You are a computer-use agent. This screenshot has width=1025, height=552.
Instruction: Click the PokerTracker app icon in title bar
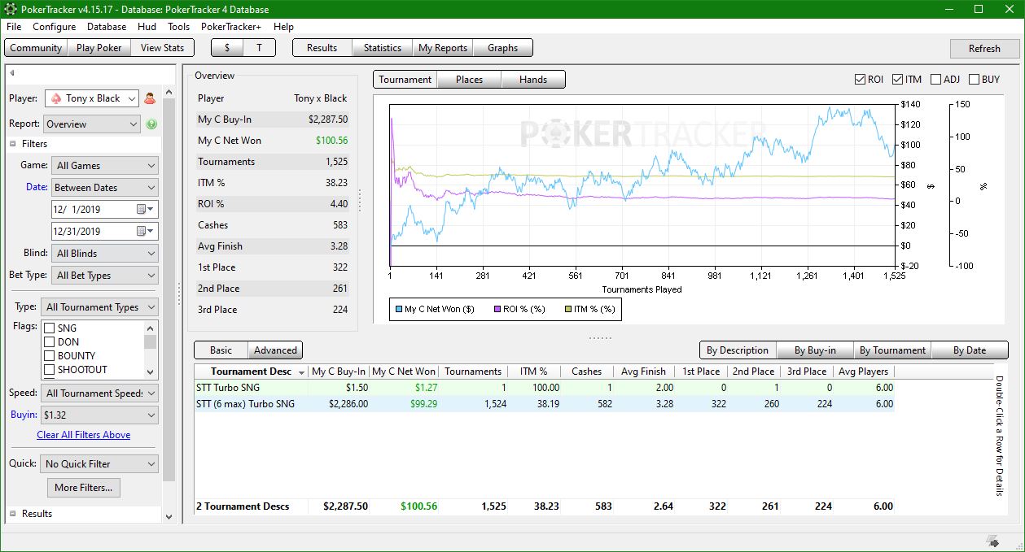10,9
